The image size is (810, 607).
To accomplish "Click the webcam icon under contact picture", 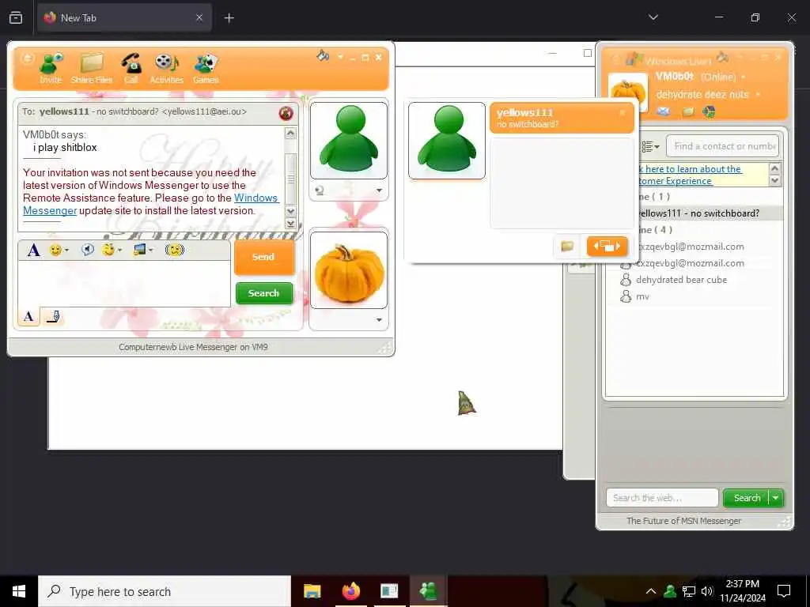I will [320, 190].
